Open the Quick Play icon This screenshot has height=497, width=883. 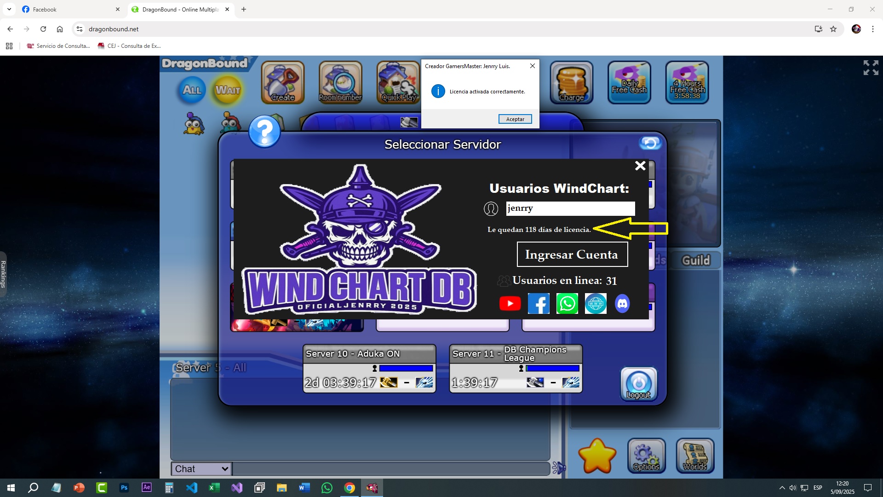coord(398,82)
